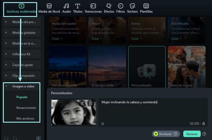The height and width of the screenshot is (140, 212).
Task: Expand the Influence Kit section
Action: point(6,54)
